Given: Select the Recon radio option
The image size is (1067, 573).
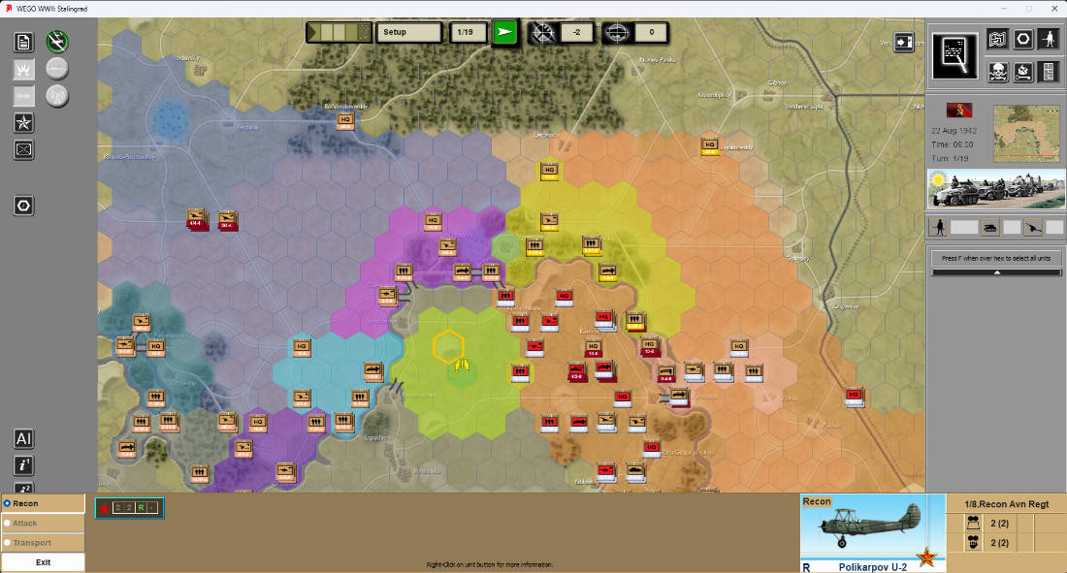Looking at the screenshot, I should [x=43, y=503].
